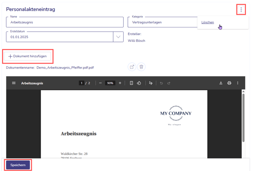Activate the PDF draw annotation tool
This screenshot has height=171, width=255.
[151, 83]
